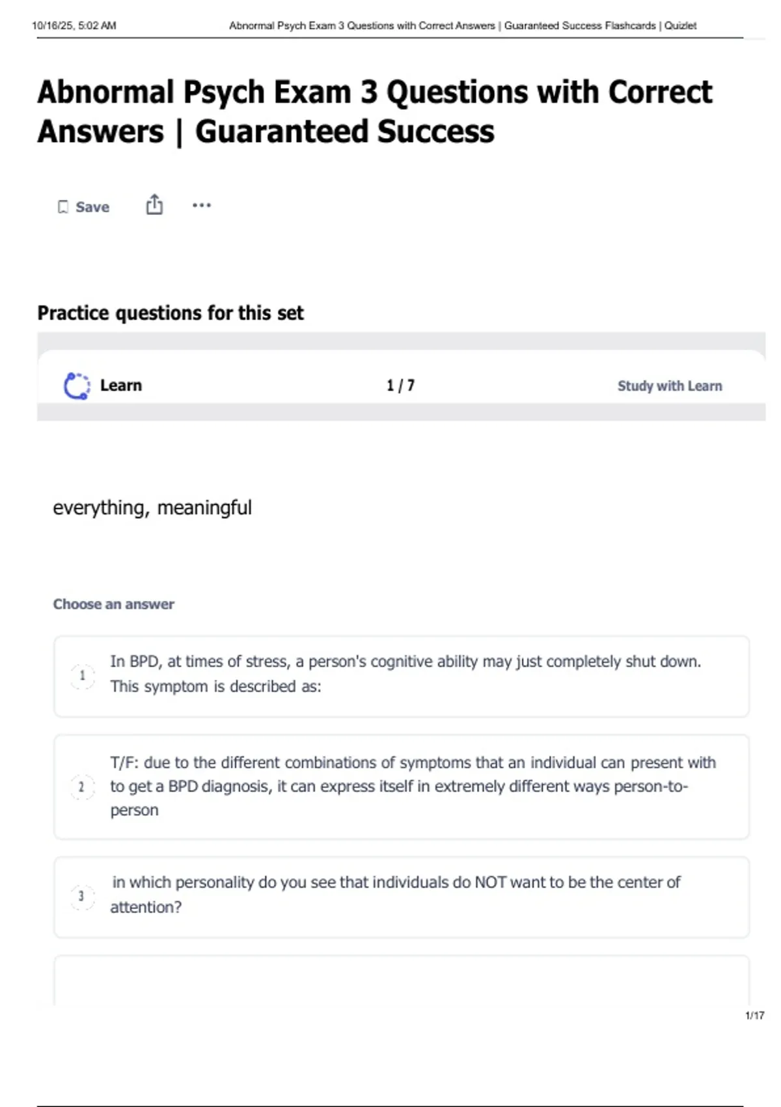Click the Learn mode label
Screen dimensions: 781x1107
(x=121, y=385)
